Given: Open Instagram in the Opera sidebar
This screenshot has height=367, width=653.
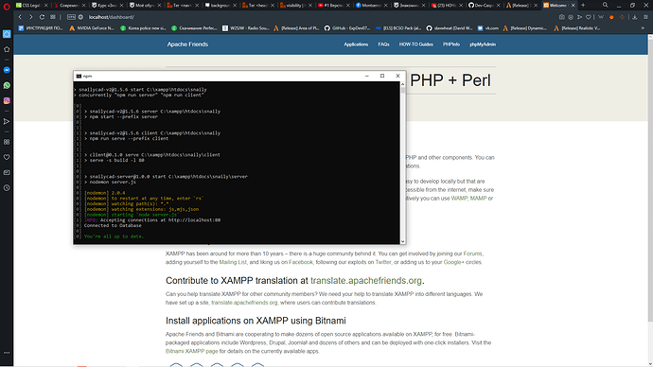Looking at the screenshot, I should [7, 100].
